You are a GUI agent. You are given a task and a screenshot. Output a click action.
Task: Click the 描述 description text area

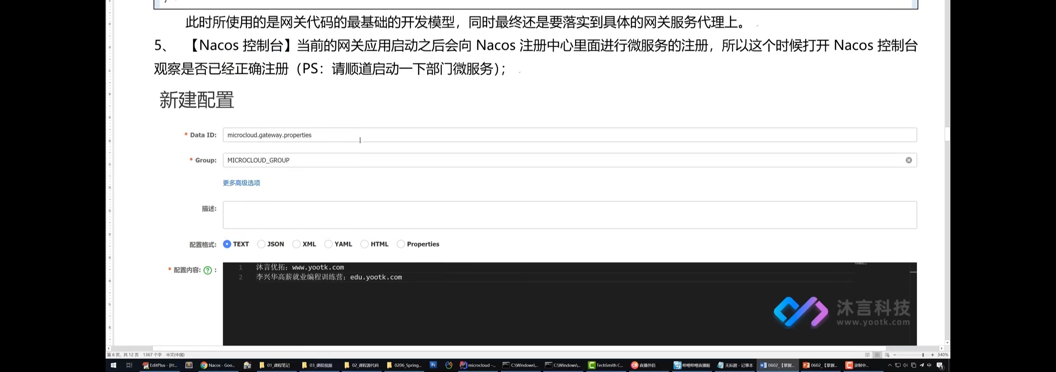[570, 215]
